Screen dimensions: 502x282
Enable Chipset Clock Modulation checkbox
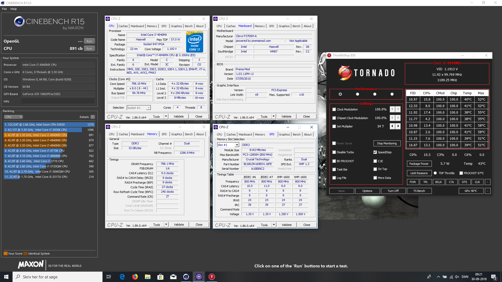pyautogui.click(x=334, y=118)
